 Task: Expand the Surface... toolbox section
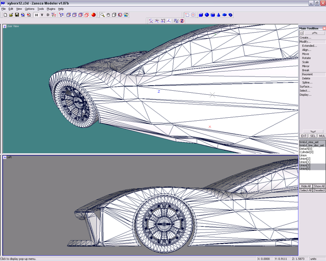click(306, 87)
